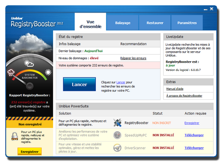Click the NON INSCRIT status text
The image size is (223, 165).
162,123
